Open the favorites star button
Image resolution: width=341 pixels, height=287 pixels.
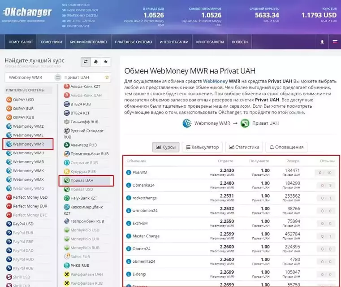pos(106,61)
